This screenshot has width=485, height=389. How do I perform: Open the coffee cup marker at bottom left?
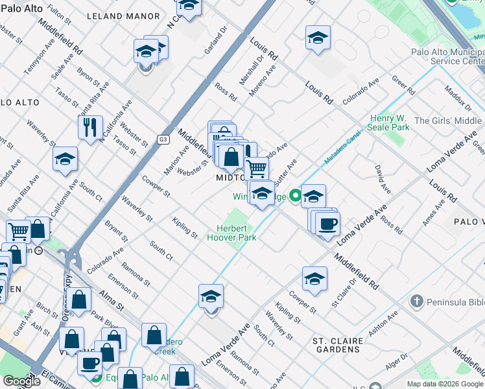click(89, 365)
